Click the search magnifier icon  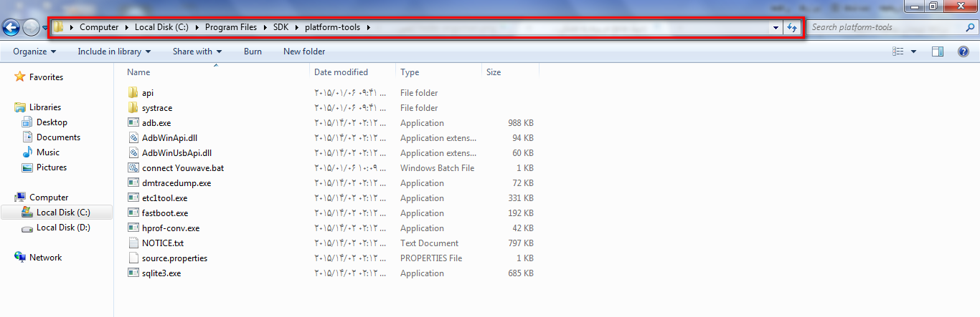[x=969, y=27]
